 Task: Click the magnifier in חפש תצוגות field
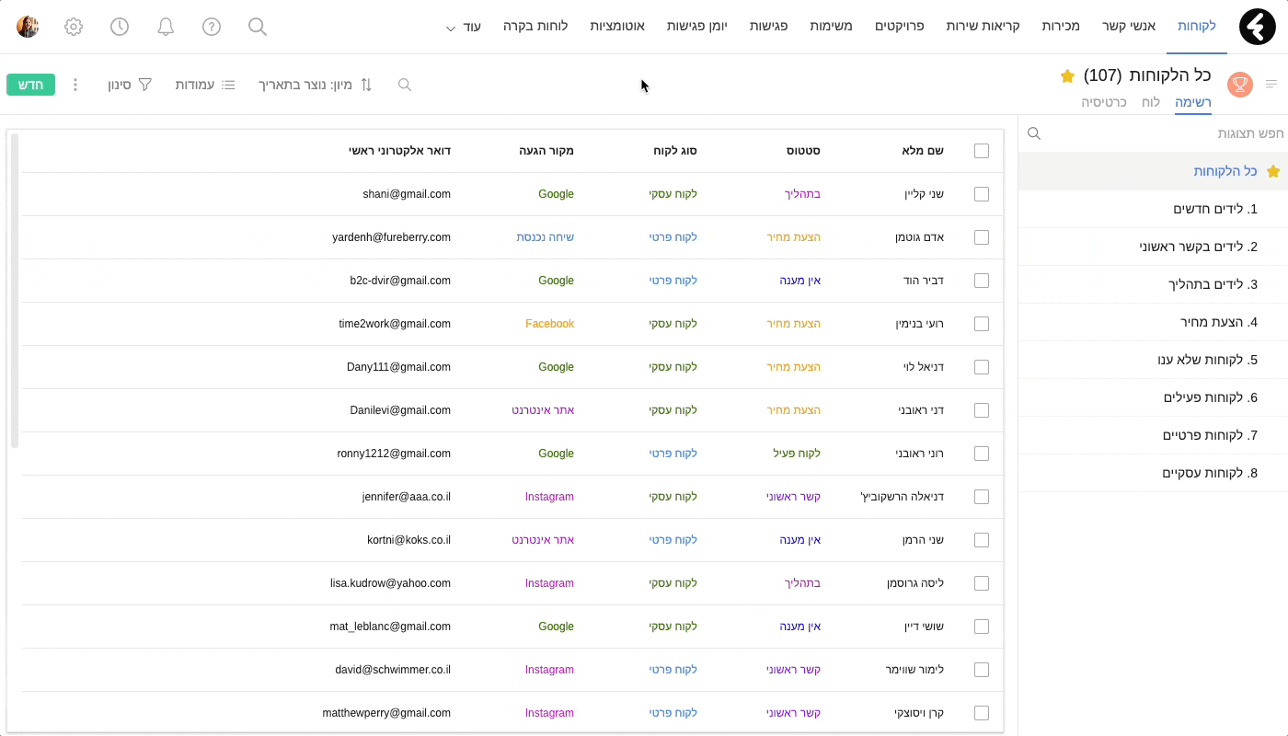click(1034, 133)
